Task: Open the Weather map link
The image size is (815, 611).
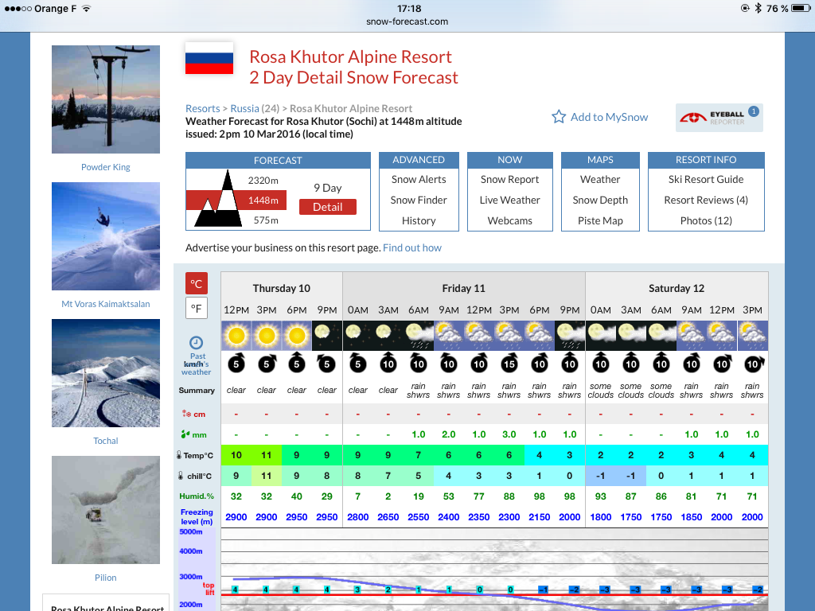Action: (600, 179)
